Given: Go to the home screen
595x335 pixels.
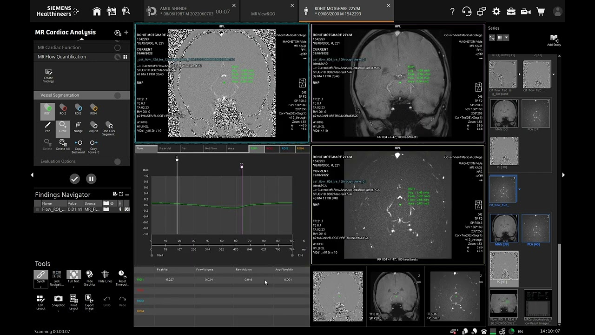Looking at the screenshot, I should 97,12.
